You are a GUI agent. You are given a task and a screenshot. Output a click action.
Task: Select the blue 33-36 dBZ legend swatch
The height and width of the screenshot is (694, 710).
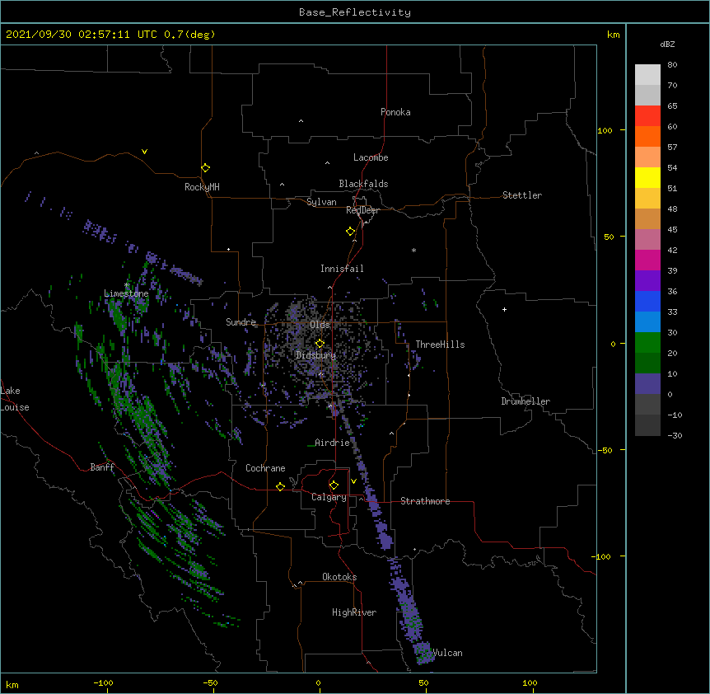point(647,301)
